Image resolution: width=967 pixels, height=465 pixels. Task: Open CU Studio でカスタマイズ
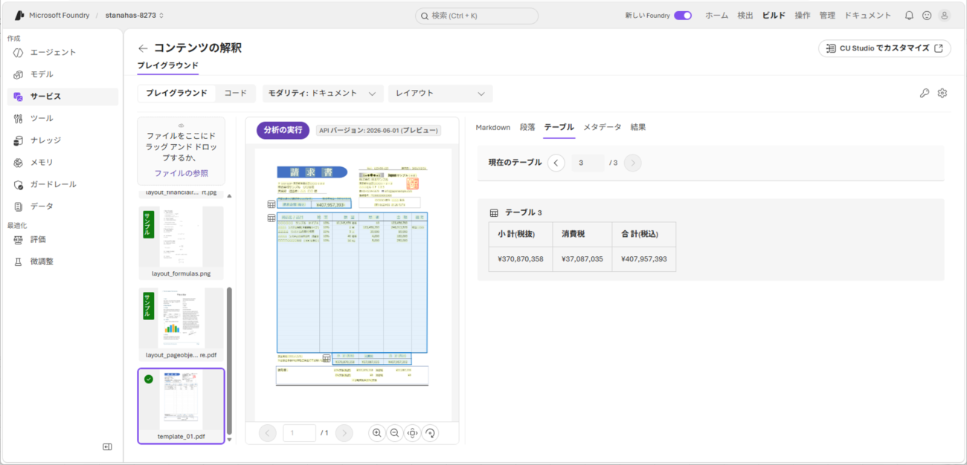pyautogui.click(x=884, y=48)
